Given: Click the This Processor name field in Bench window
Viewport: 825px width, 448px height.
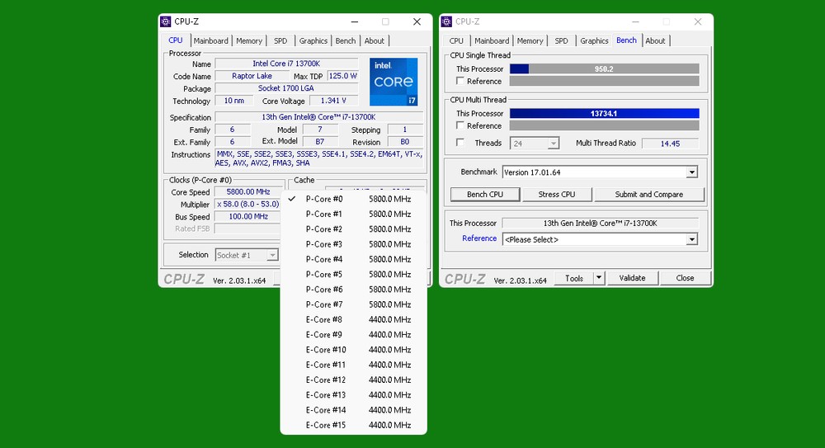Looking at the screenshot, I should [x=600, y=224].
